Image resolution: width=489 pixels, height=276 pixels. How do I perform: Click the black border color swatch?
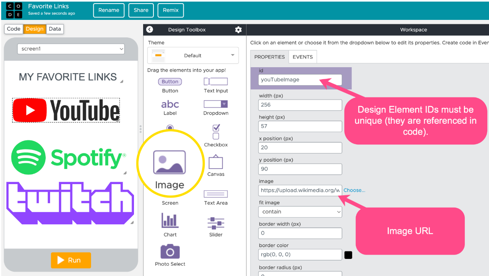point(348,255)
